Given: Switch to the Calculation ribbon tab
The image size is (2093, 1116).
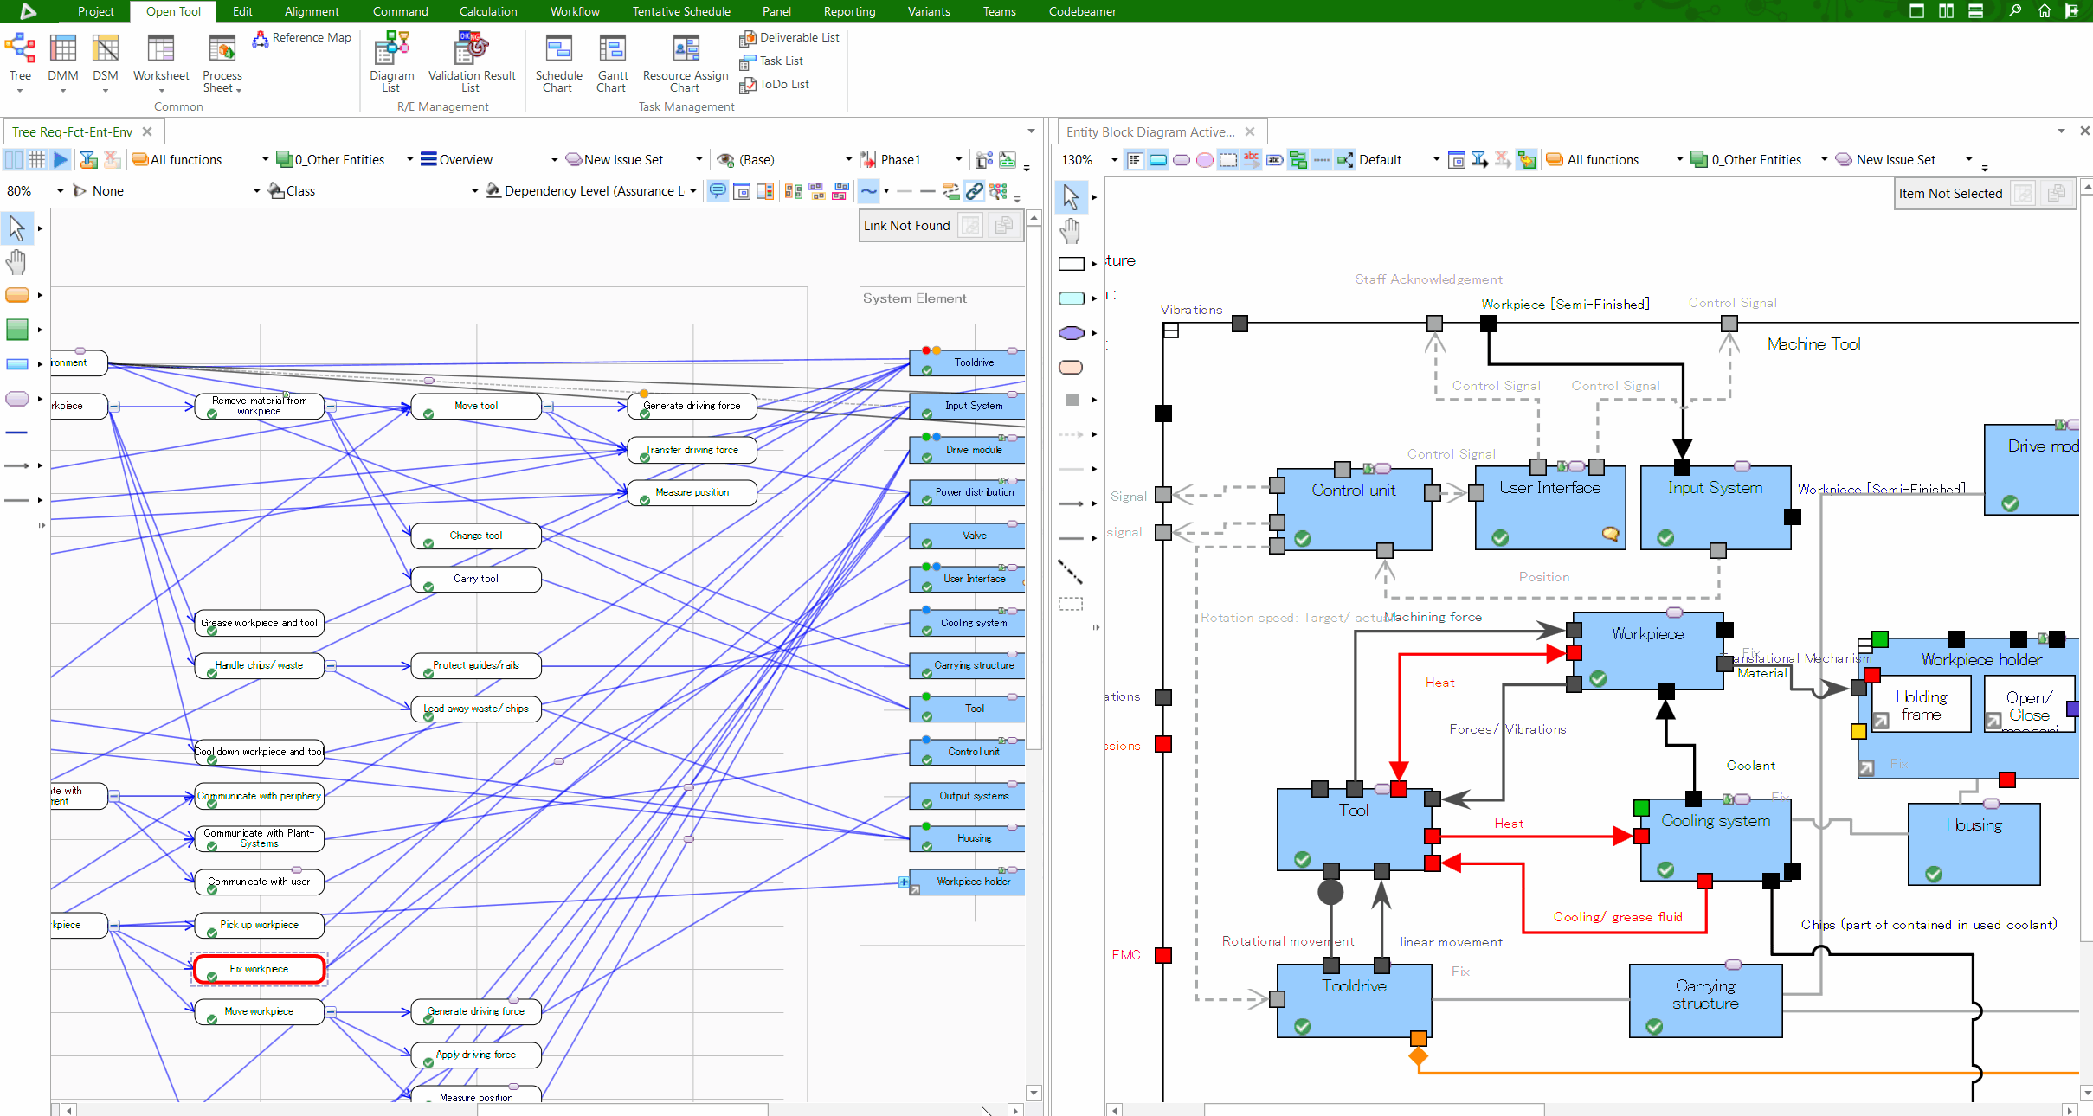Looking at the screenshot, I should [488, 11].
